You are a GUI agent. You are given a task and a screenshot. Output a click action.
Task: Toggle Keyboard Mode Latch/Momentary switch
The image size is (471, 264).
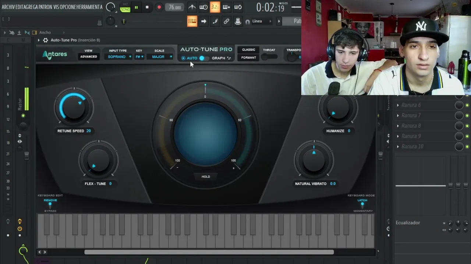[x=362, y=205]
